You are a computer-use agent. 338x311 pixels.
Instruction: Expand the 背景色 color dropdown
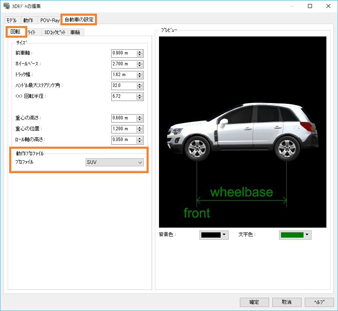tap(224, 235)
